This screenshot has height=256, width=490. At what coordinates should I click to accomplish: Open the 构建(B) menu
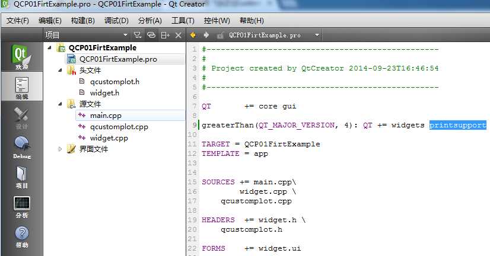point(83,21)
